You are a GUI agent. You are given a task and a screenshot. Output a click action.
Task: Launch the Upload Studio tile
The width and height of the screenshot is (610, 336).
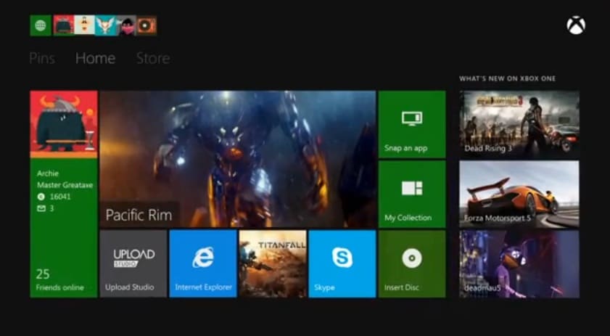(x=133, y=263)
